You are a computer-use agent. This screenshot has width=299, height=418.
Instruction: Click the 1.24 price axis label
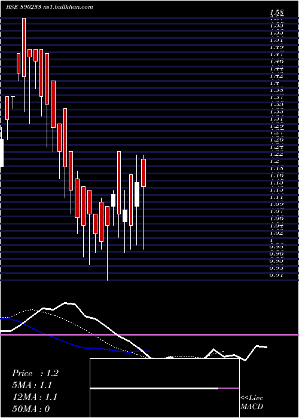pos(277,147)
